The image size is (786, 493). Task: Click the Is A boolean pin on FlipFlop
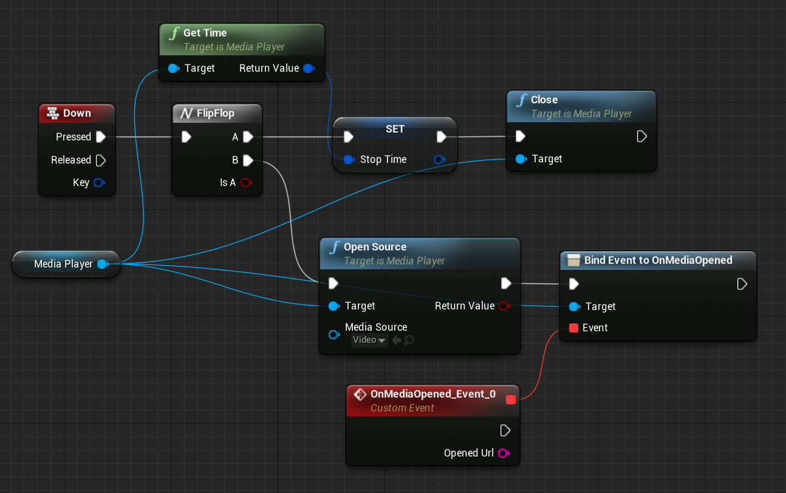(x=245, y=182)
